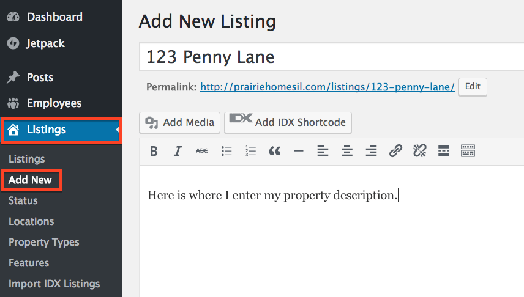Image resolution: width=524 pixels, height=297 pixels.
Task: Apply strikethrough formatting
Action: click(x=202, y=151)
